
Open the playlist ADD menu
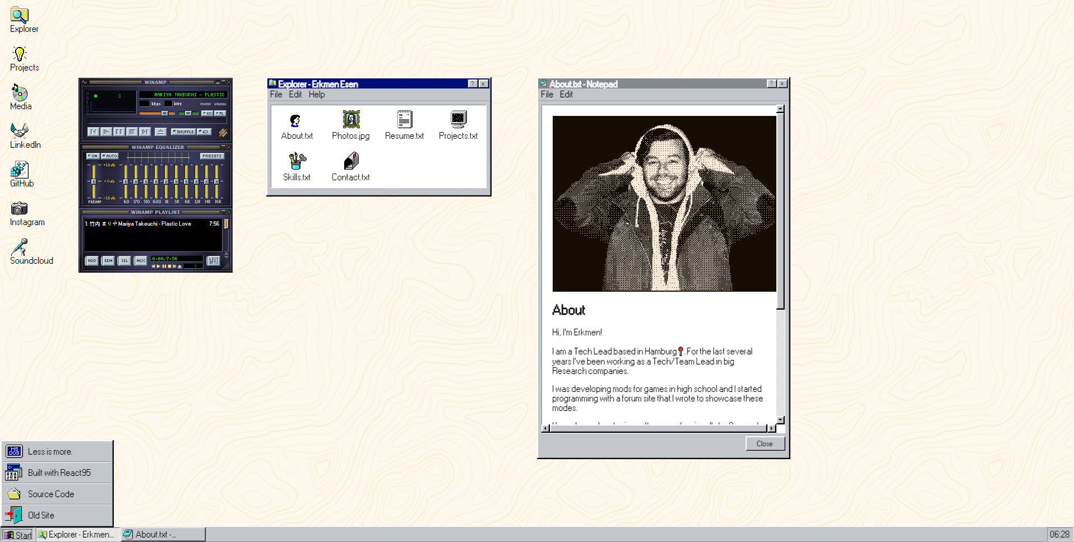(92, 260)
